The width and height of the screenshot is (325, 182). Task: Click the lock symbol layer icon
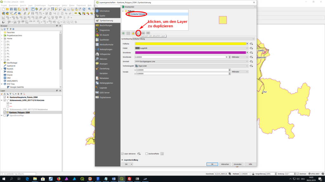(x=133, y=33)
